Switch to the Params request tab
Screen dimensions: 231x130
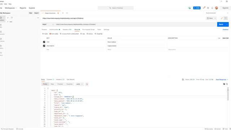click(x=44, y=30)
